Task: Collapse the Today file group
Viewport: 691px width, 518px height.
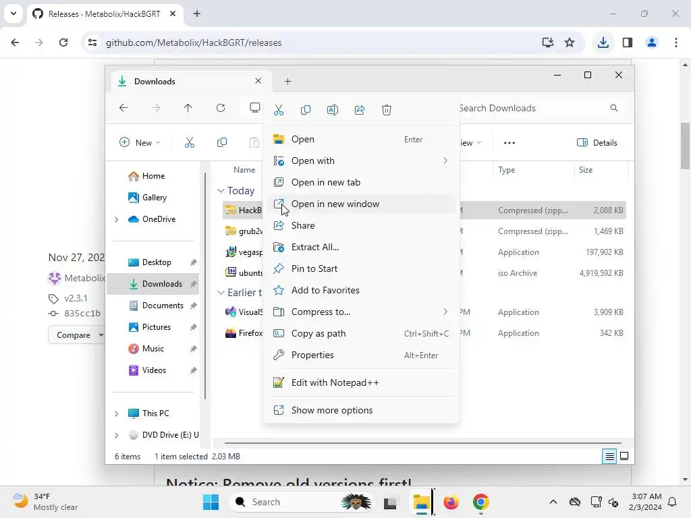Action: pos(221,191)
